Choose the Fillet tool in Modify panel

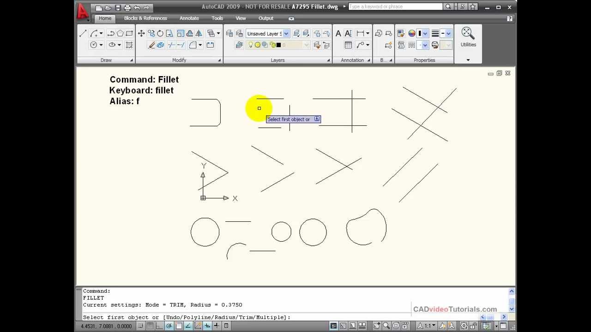point(192,45)
